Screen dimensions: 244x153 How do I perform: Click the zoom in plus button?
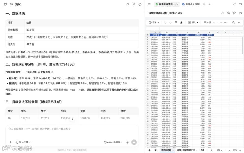[x=240, y=150]
